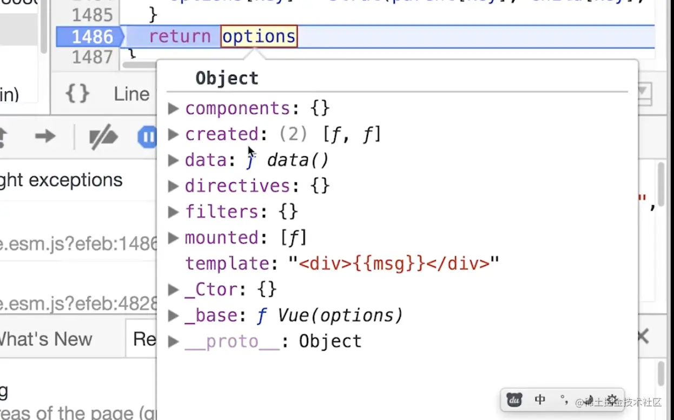Click line number 1487 in the gutter
Screen dimensions: 674x420
pos(92,56)
